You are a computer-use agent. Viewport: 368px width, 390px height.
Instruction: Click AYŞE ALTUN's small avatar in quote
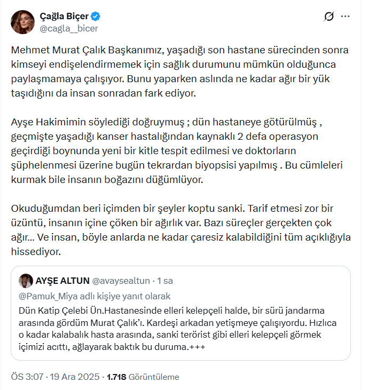click(26, 281)
